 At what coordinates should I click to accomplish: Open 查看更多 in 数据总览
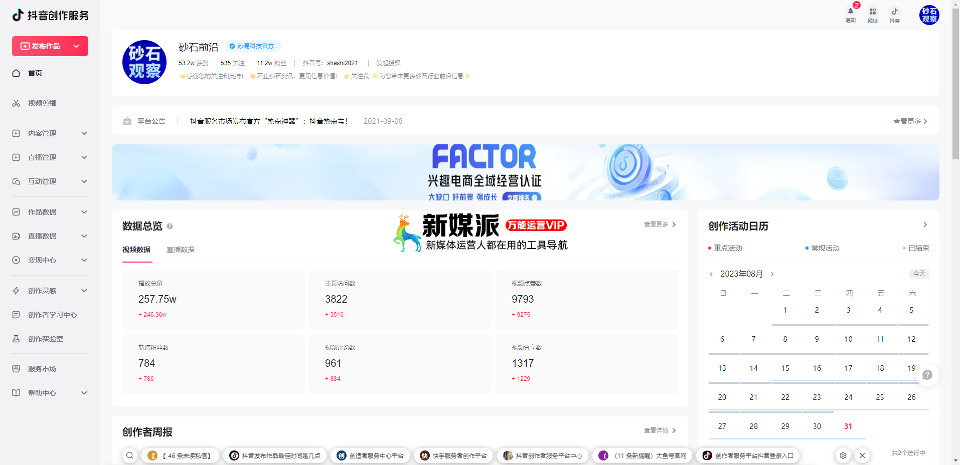pyautogui.click(x=660, y=224)
